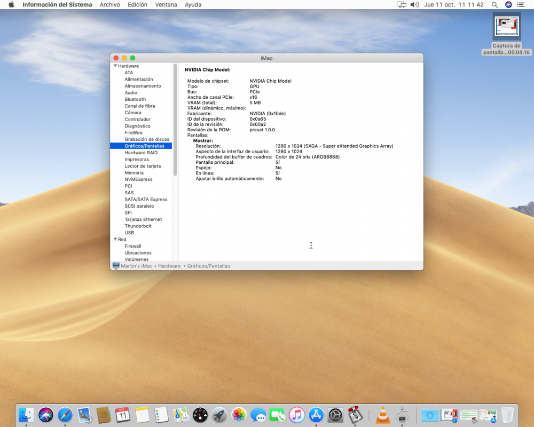Screen dimensions: 534x427
Task: Collapse the Red section triangle
Action: [x=115, y=239]
